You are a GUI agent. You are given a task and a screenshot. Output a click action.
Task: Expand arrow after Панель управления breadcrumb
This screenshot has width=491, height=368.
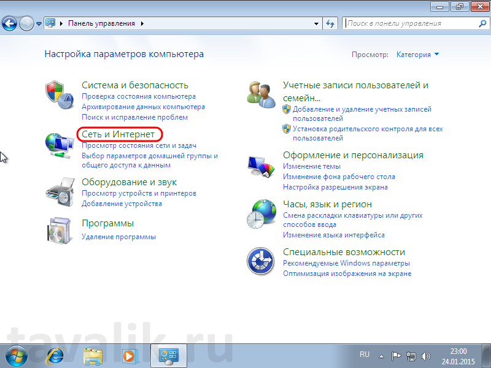142,23
